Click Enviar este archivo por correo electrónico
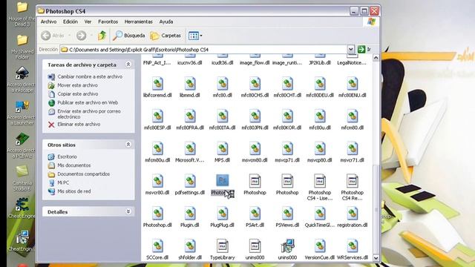Screen dimensions: 475x267 (89, 113)
